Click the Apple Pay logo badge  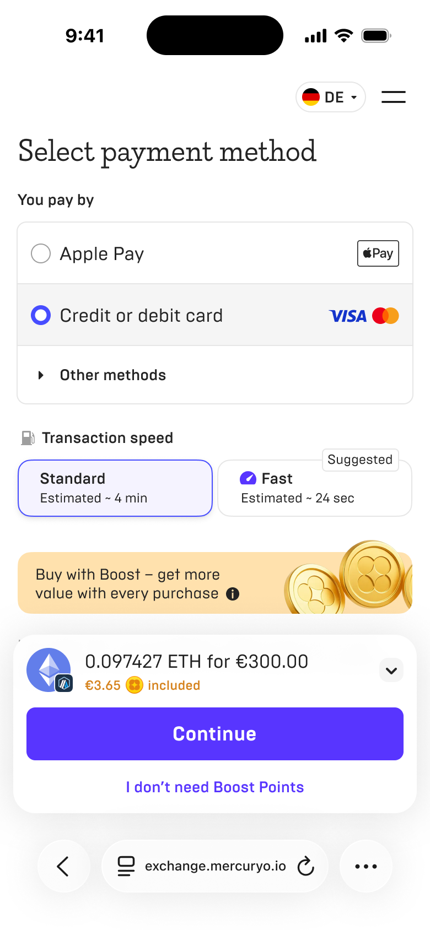coord(378,253)
